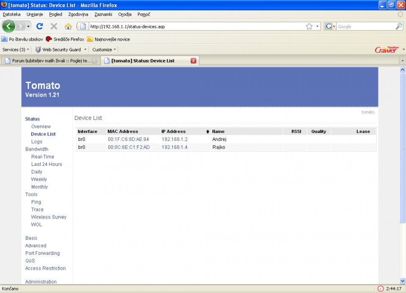The height and width of the screenshot is (293, 406).
Task: Open the Orodja menu
Action: [125, 14]
